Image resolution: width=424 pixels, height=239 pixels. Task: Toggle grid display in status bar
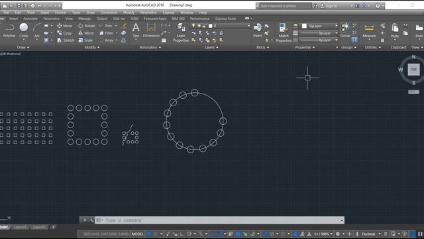pyautogui.click(x=149, y=234)
